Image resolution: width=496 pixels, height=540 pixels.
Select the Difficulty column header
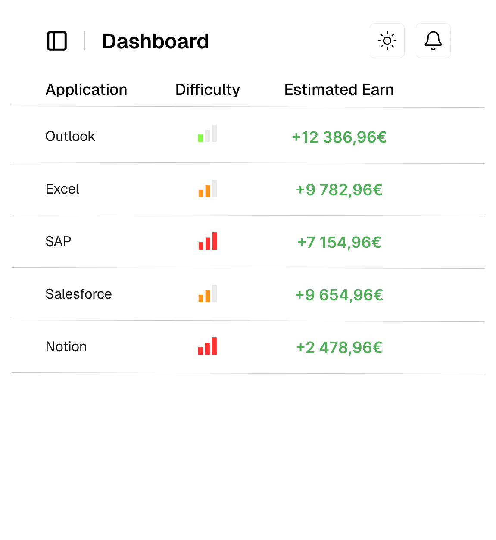pos(207,90)
